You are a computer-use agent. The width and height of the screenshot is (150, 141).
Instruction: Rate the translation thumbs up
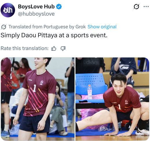pos(54,48)
